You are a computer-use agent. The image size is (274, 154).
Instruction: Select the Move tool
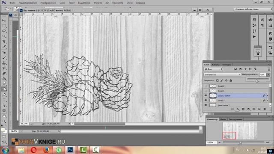click(4, 21)
